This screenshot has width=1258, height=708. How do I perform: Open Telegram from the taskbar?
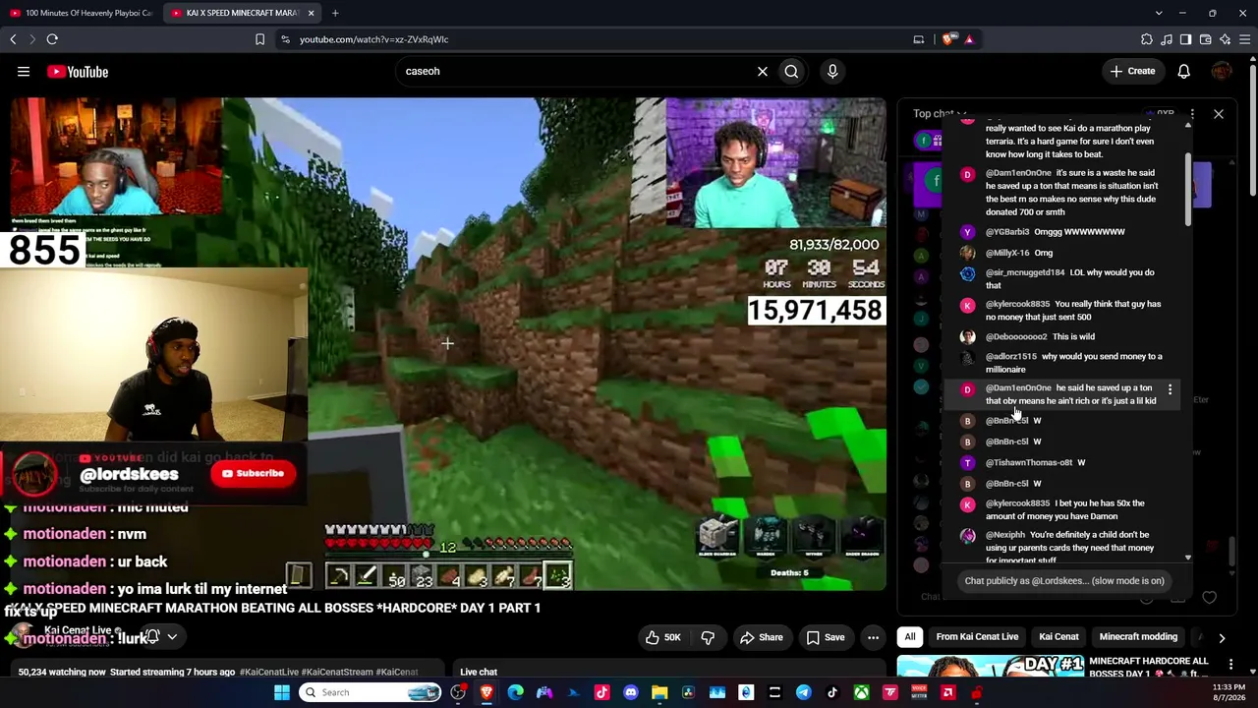pos(803,692)
